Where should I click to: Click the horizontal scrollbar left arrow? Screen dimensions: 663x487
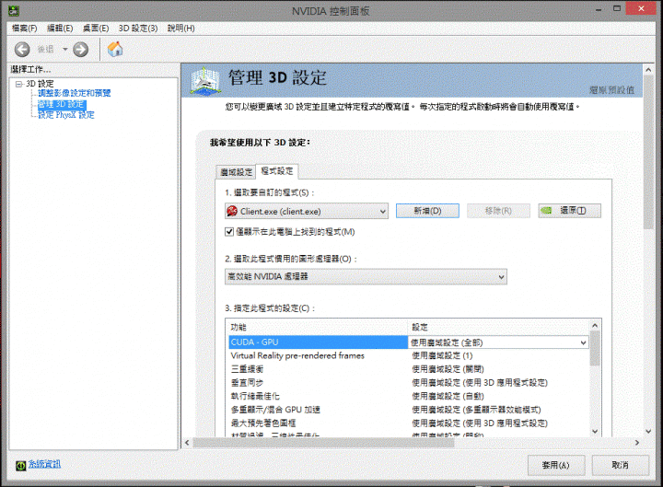point(187,443)
